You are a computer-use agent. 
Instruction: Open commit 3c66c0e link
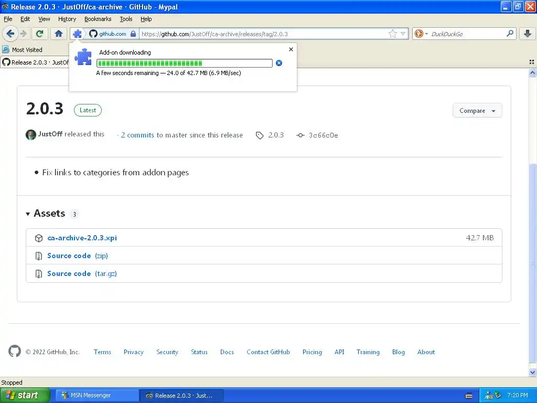click(323, 135)
